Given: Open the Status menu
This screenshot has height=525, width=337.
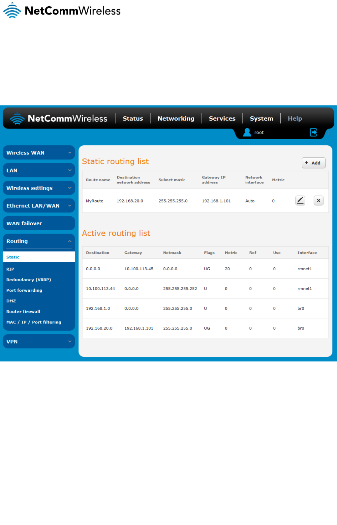Looking at the screenshot, I should pos(133,118).
